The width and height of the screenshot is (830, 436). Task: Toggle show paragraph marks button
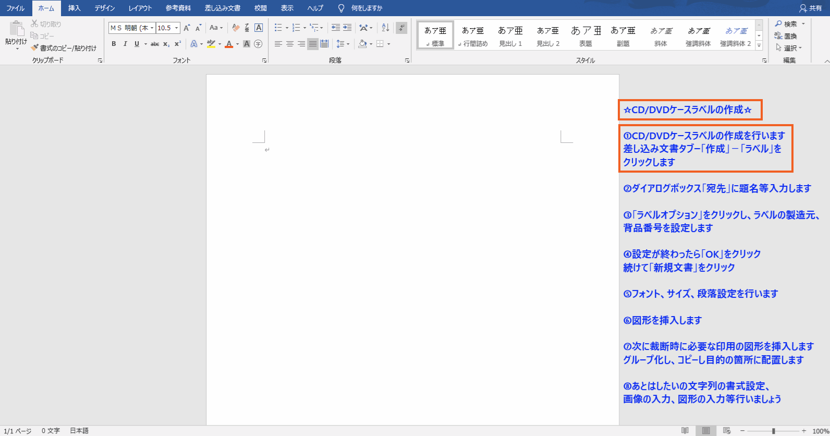tap(401, 28)
